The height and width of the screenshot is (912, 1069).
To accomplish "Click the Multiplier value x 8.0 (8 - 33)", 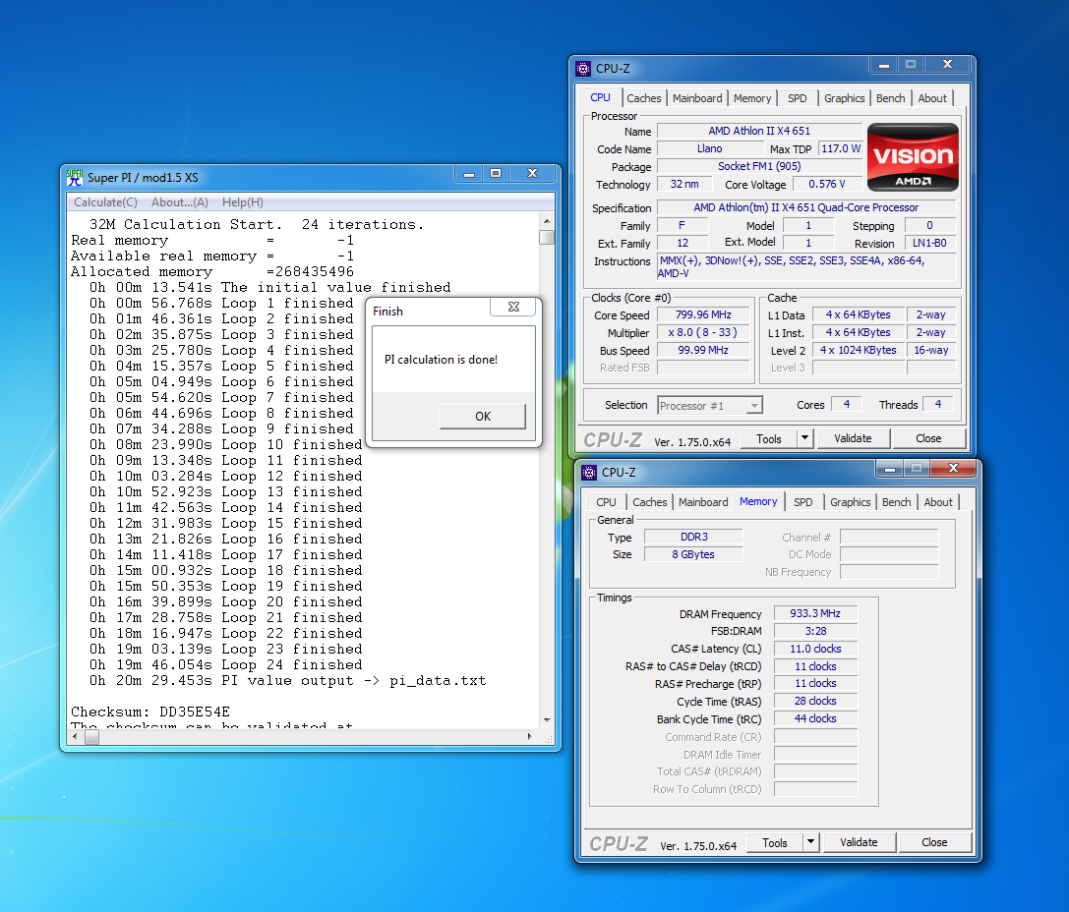I will point(703,332).
